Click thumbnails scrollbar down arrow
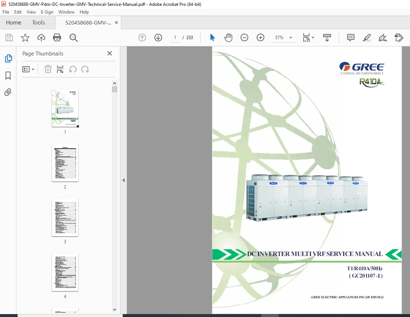 pos(114,309)
